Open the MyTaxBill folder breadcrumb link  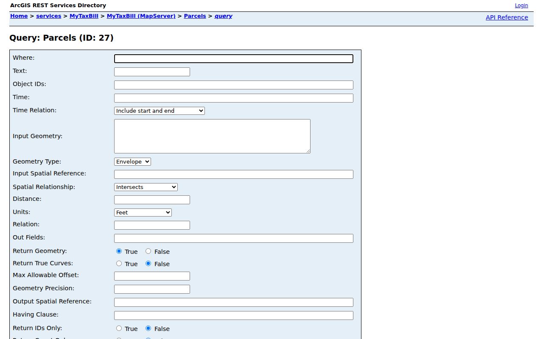coord(84,16)
